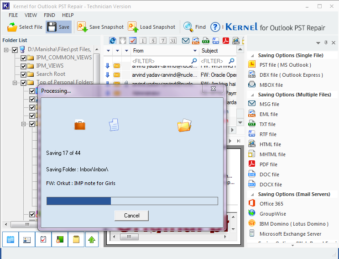The height and width of the screenshot is (259, 339).
Task: Choose the MBOX file saving option
Action: point(271,85)
